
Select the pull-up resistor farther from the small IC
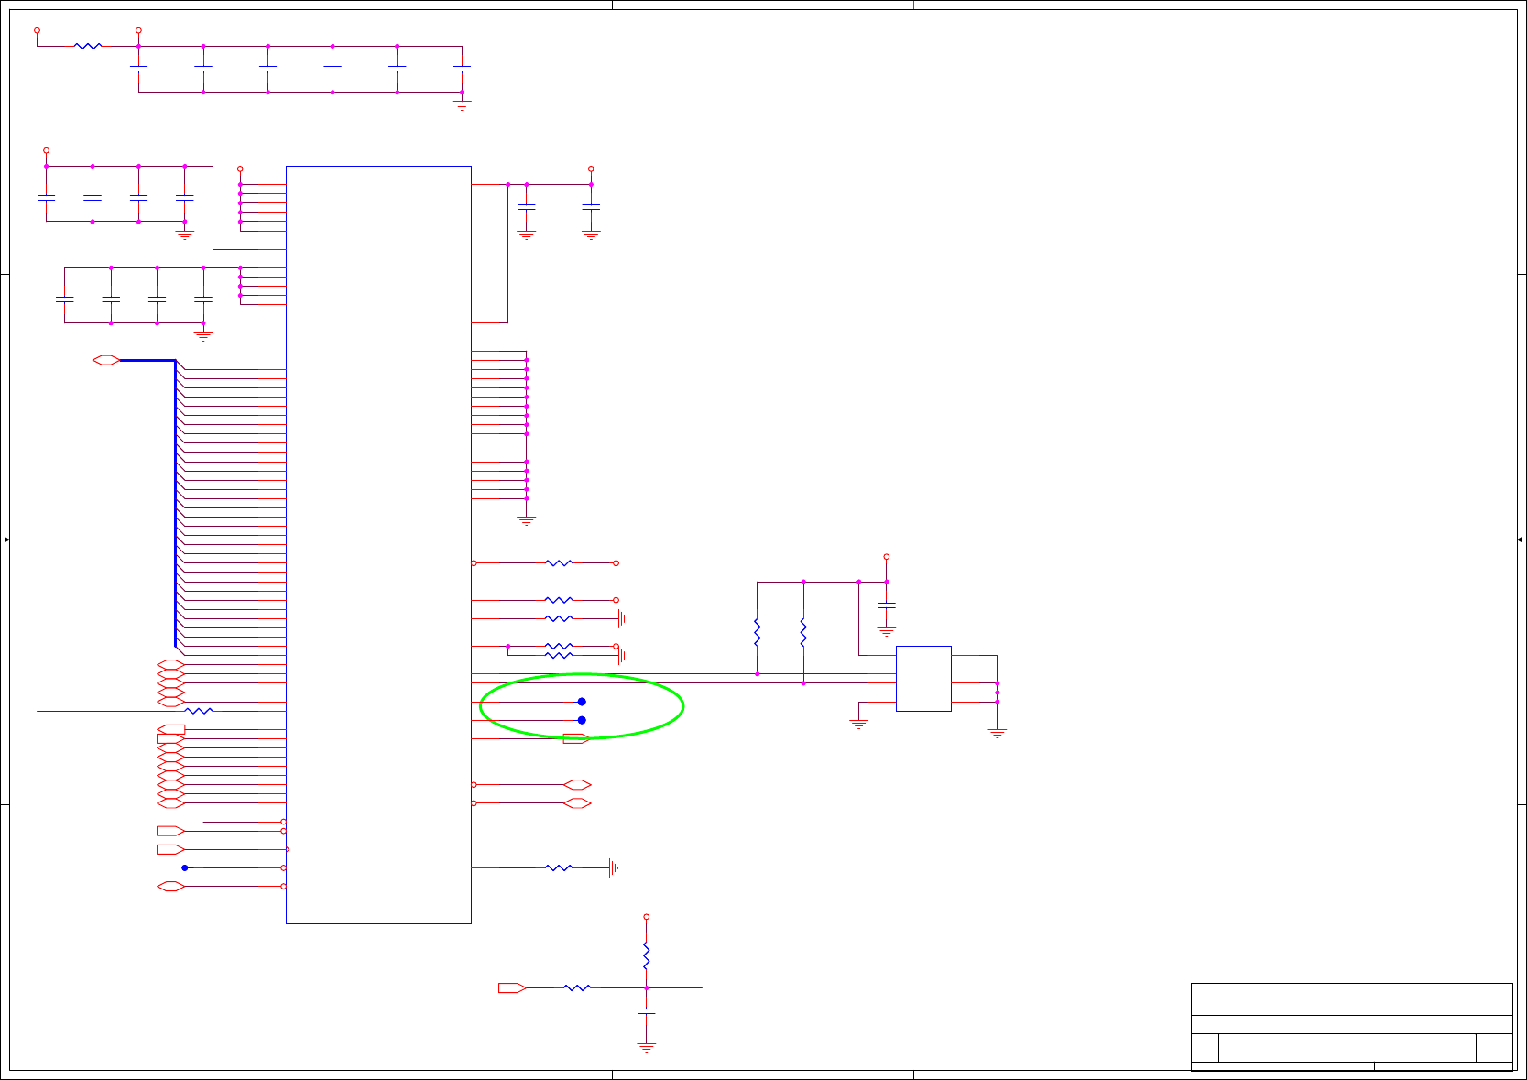(x=757, y=632)
